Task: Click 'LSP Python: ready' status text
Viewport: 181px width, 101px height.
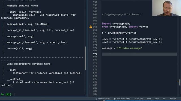Action: click(x=104, y=99)
